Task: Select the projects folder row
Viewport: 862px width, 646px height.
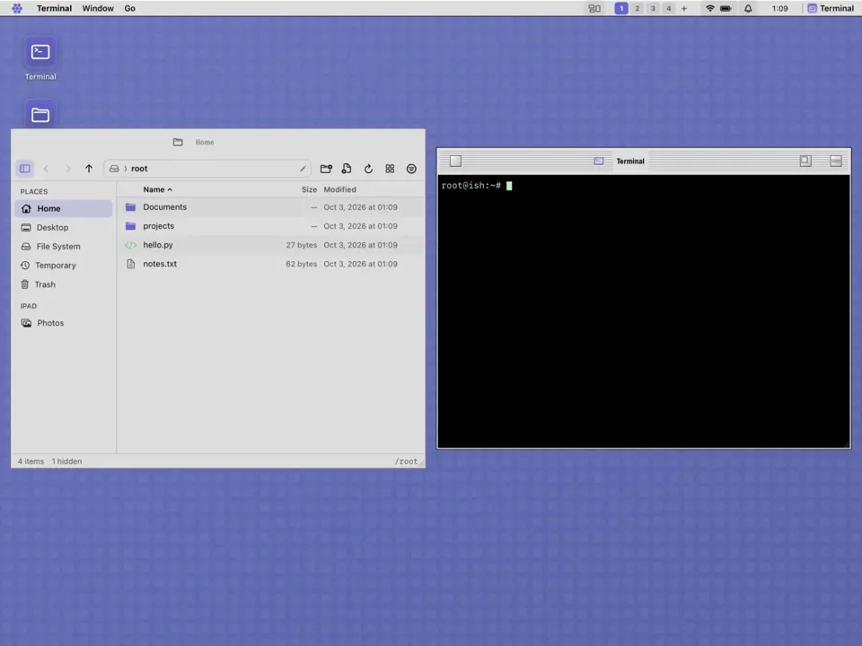Action: click(x=271, y=226)
